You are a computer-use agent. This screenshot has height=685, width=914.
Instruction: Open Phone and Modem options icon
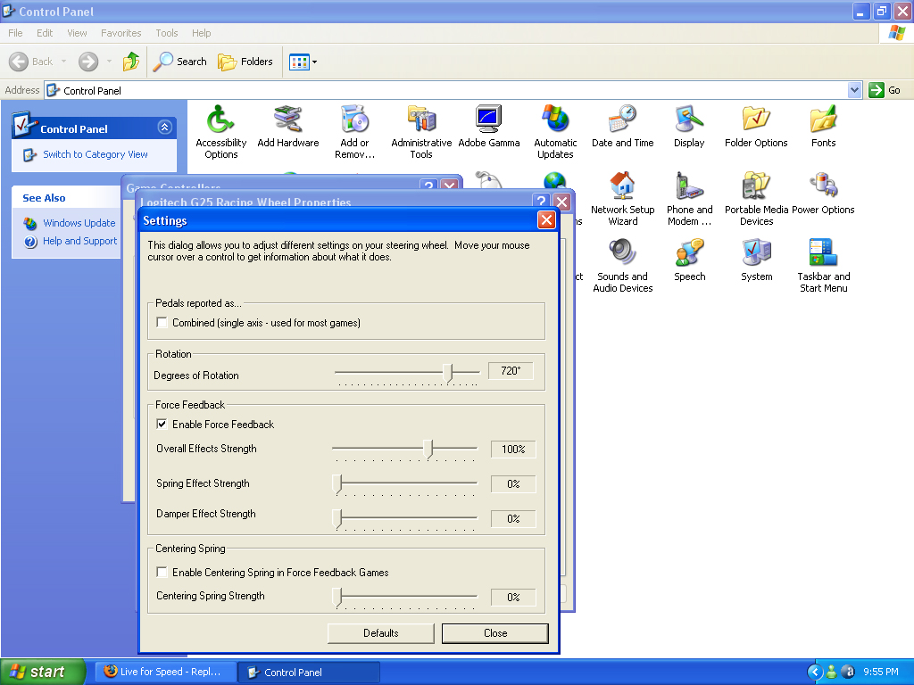[690, 199]
